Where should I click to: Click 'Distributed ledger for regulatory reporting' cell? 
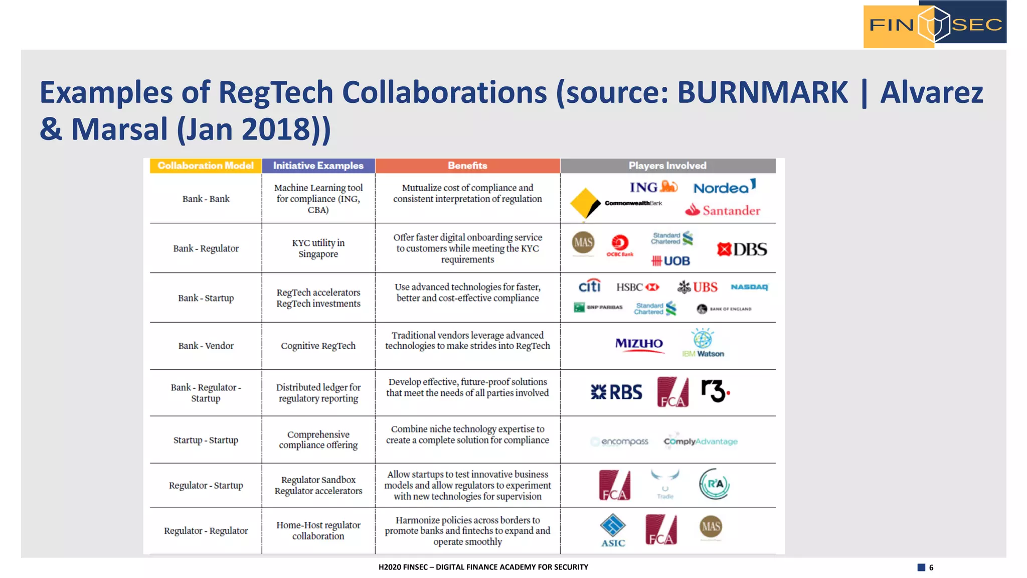tap(318, 393)
